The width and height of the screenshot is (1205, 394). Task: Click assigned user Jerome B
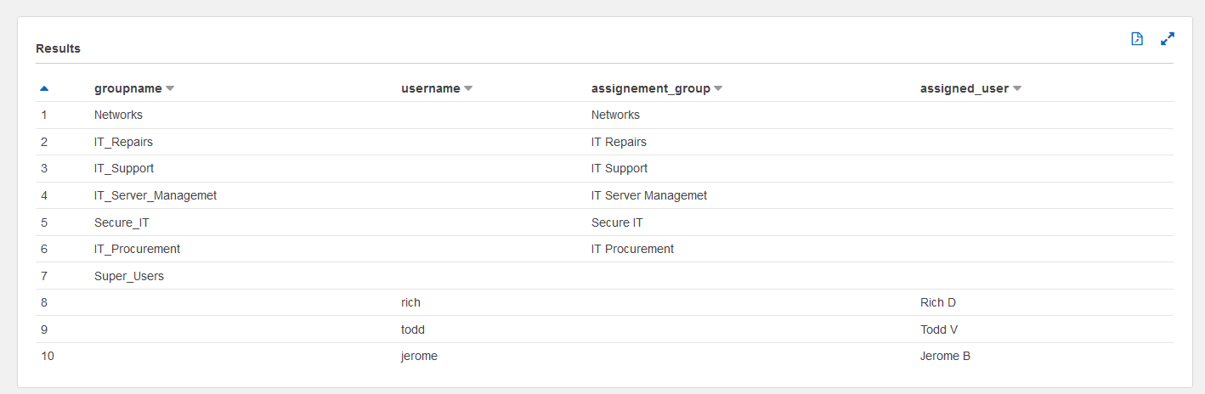click(x=945, y=356)
